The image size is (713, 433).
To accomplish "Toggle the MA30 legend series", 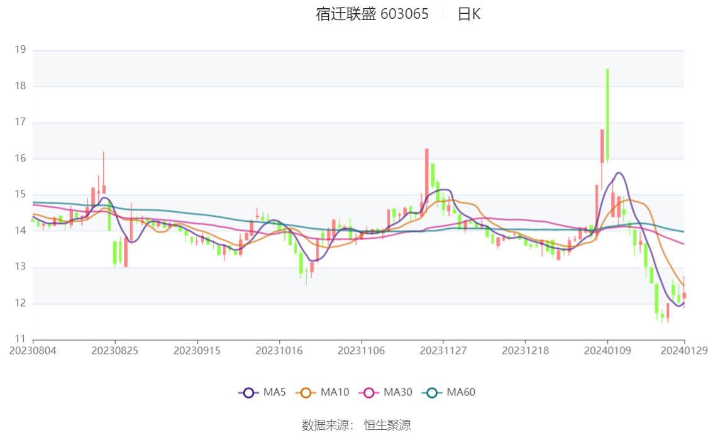I will coord(385,393).
